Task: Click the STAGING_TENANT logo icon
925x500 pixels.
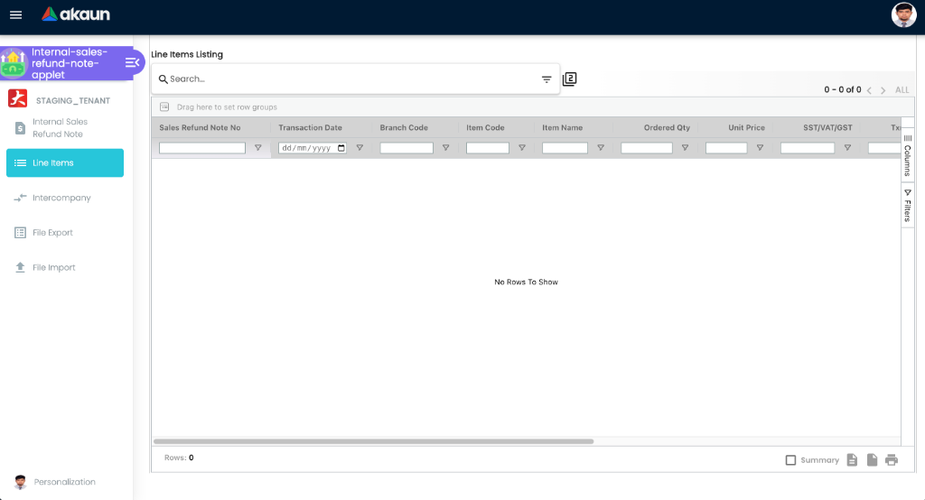Action: click(x=18, y=98)
